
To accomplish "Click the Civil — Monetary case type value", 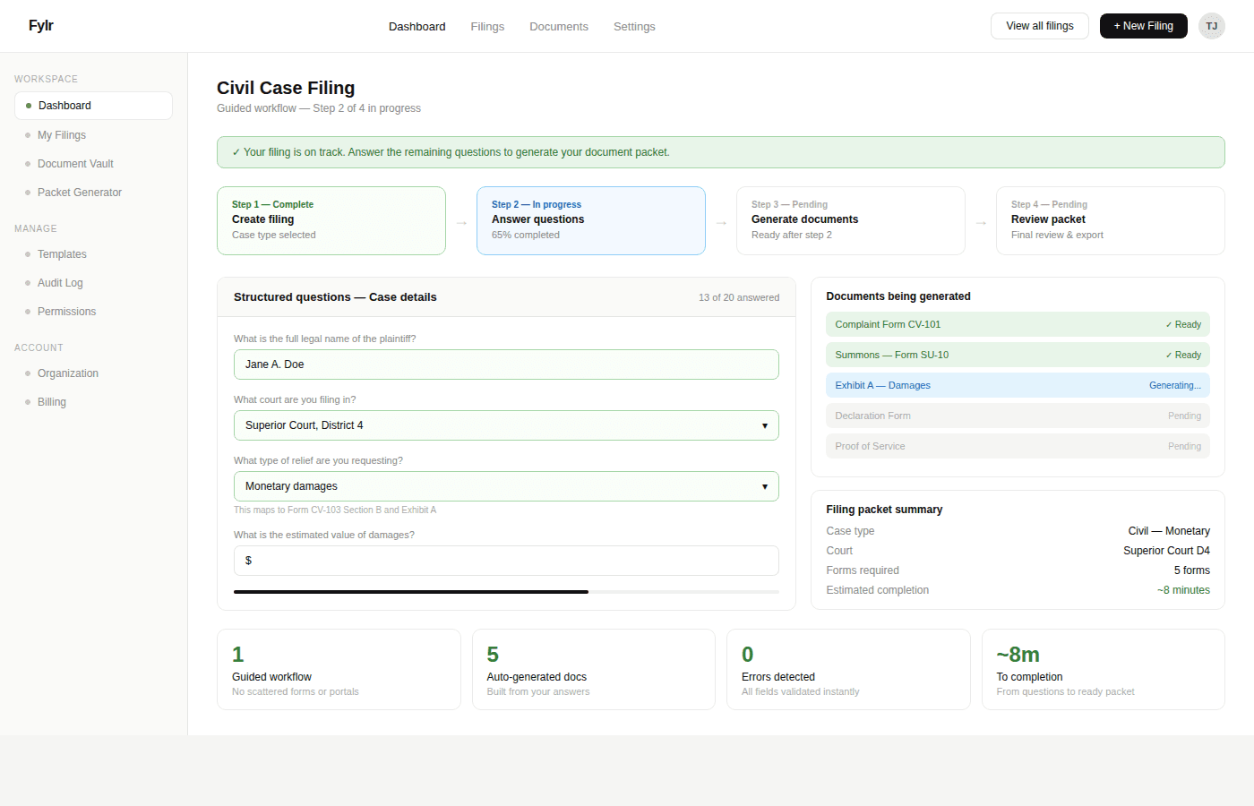I will [1169, 531].
